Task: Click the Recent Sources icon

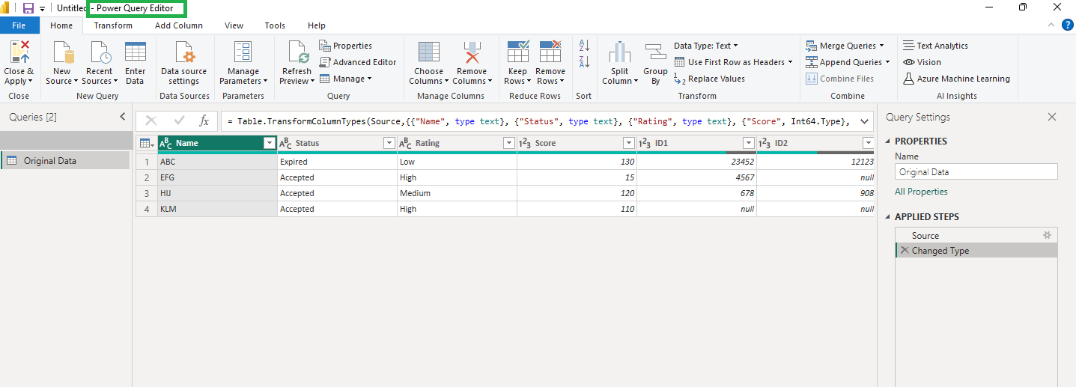Action: (x=100, y=52)
